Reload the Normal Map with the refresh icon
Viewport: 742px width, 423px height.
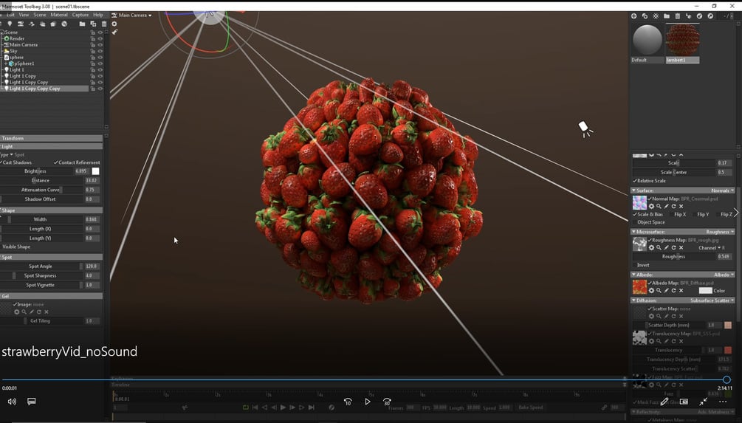tap(674, 206)
